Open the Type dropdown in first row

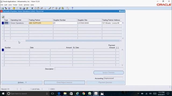coord(9,23)
